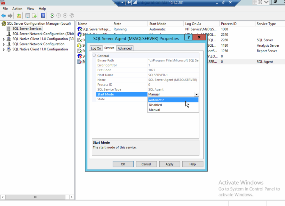The width and height of the screenshot is (285, 206).
Task: Switch to the Service tab
Action: [109, 48]
